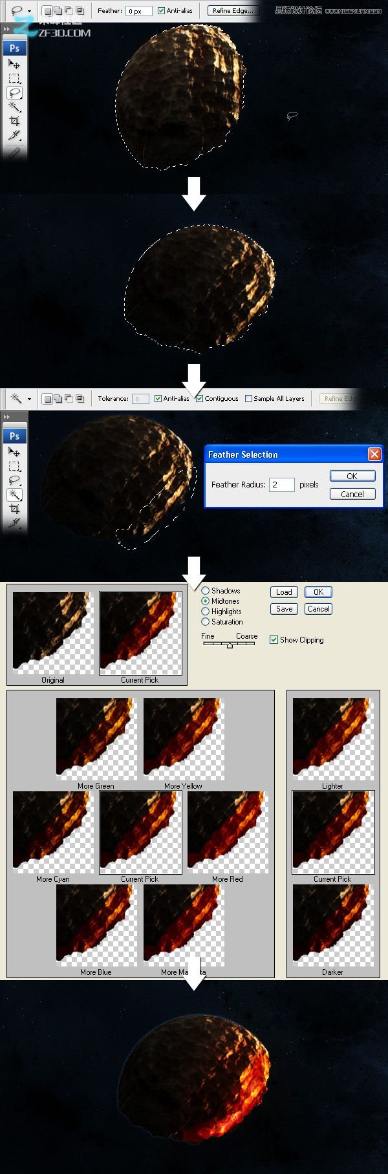The image size is (388, 1174).
Task: Click Intersect with selection in Magic Wand options bar
Action: click(80, 399)
